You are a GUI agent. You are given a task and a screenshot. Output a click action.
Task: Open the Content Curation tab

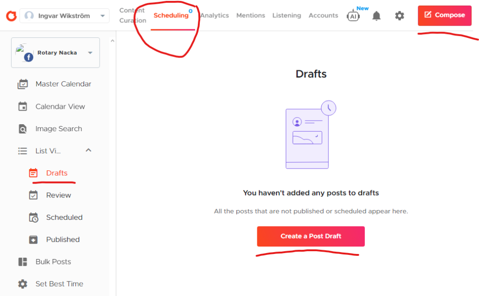[132, 15]
